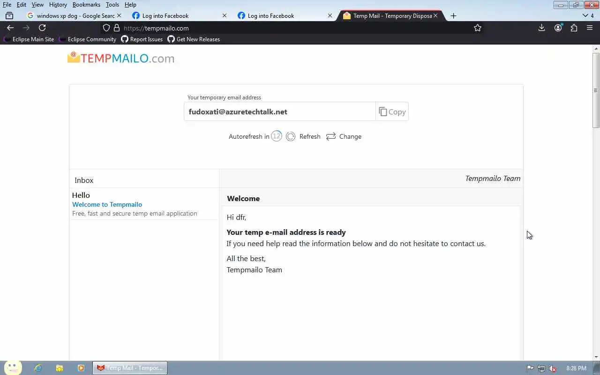Click the Welcome email subject heading

(x=243, y=198)
